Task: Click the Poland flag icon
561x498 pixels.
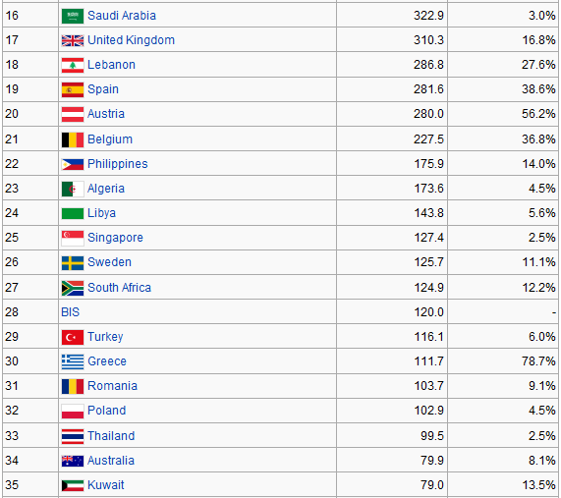Action: tap(73, 412)
